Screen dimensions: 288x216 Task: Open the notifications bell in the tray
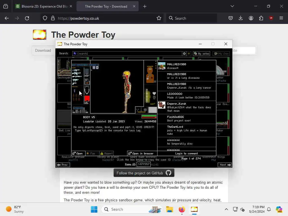[269, 209]
